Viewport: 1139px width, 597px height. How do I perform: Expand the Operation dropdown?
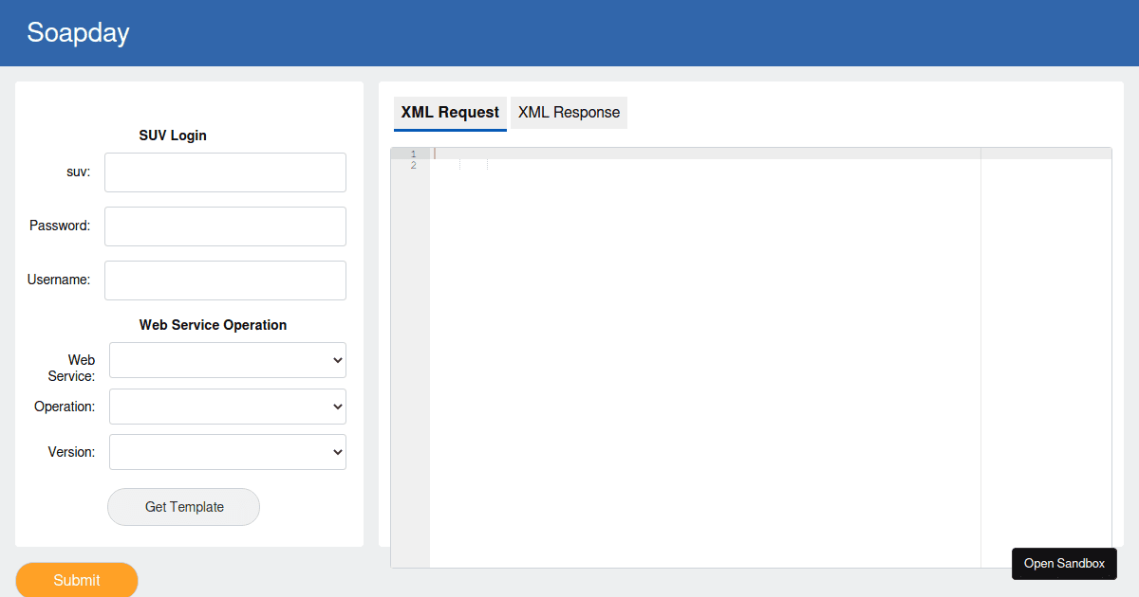point(228,407)
